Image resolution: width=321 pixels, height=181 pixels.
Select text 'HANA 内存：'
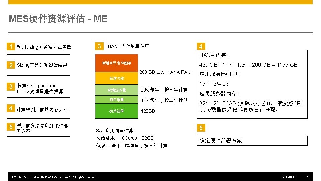[215, 55]
